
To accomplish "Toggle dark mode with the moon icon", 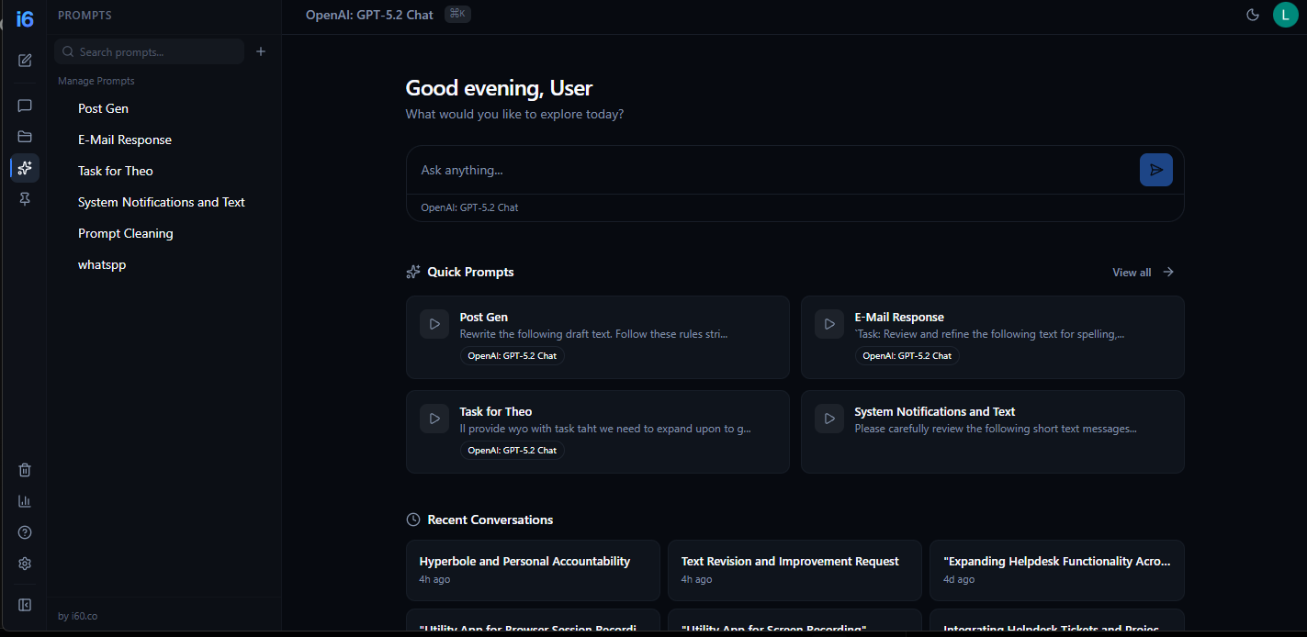I will coord(1252,15).
